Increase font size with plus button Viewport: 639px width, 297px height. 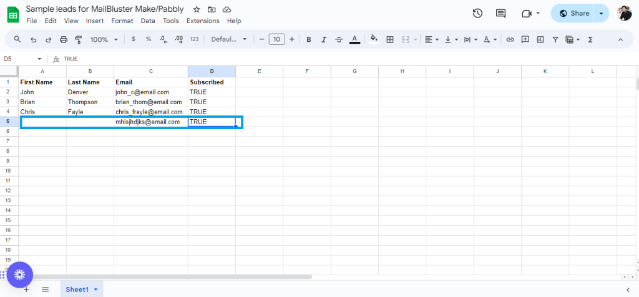(x=292, y=39)
